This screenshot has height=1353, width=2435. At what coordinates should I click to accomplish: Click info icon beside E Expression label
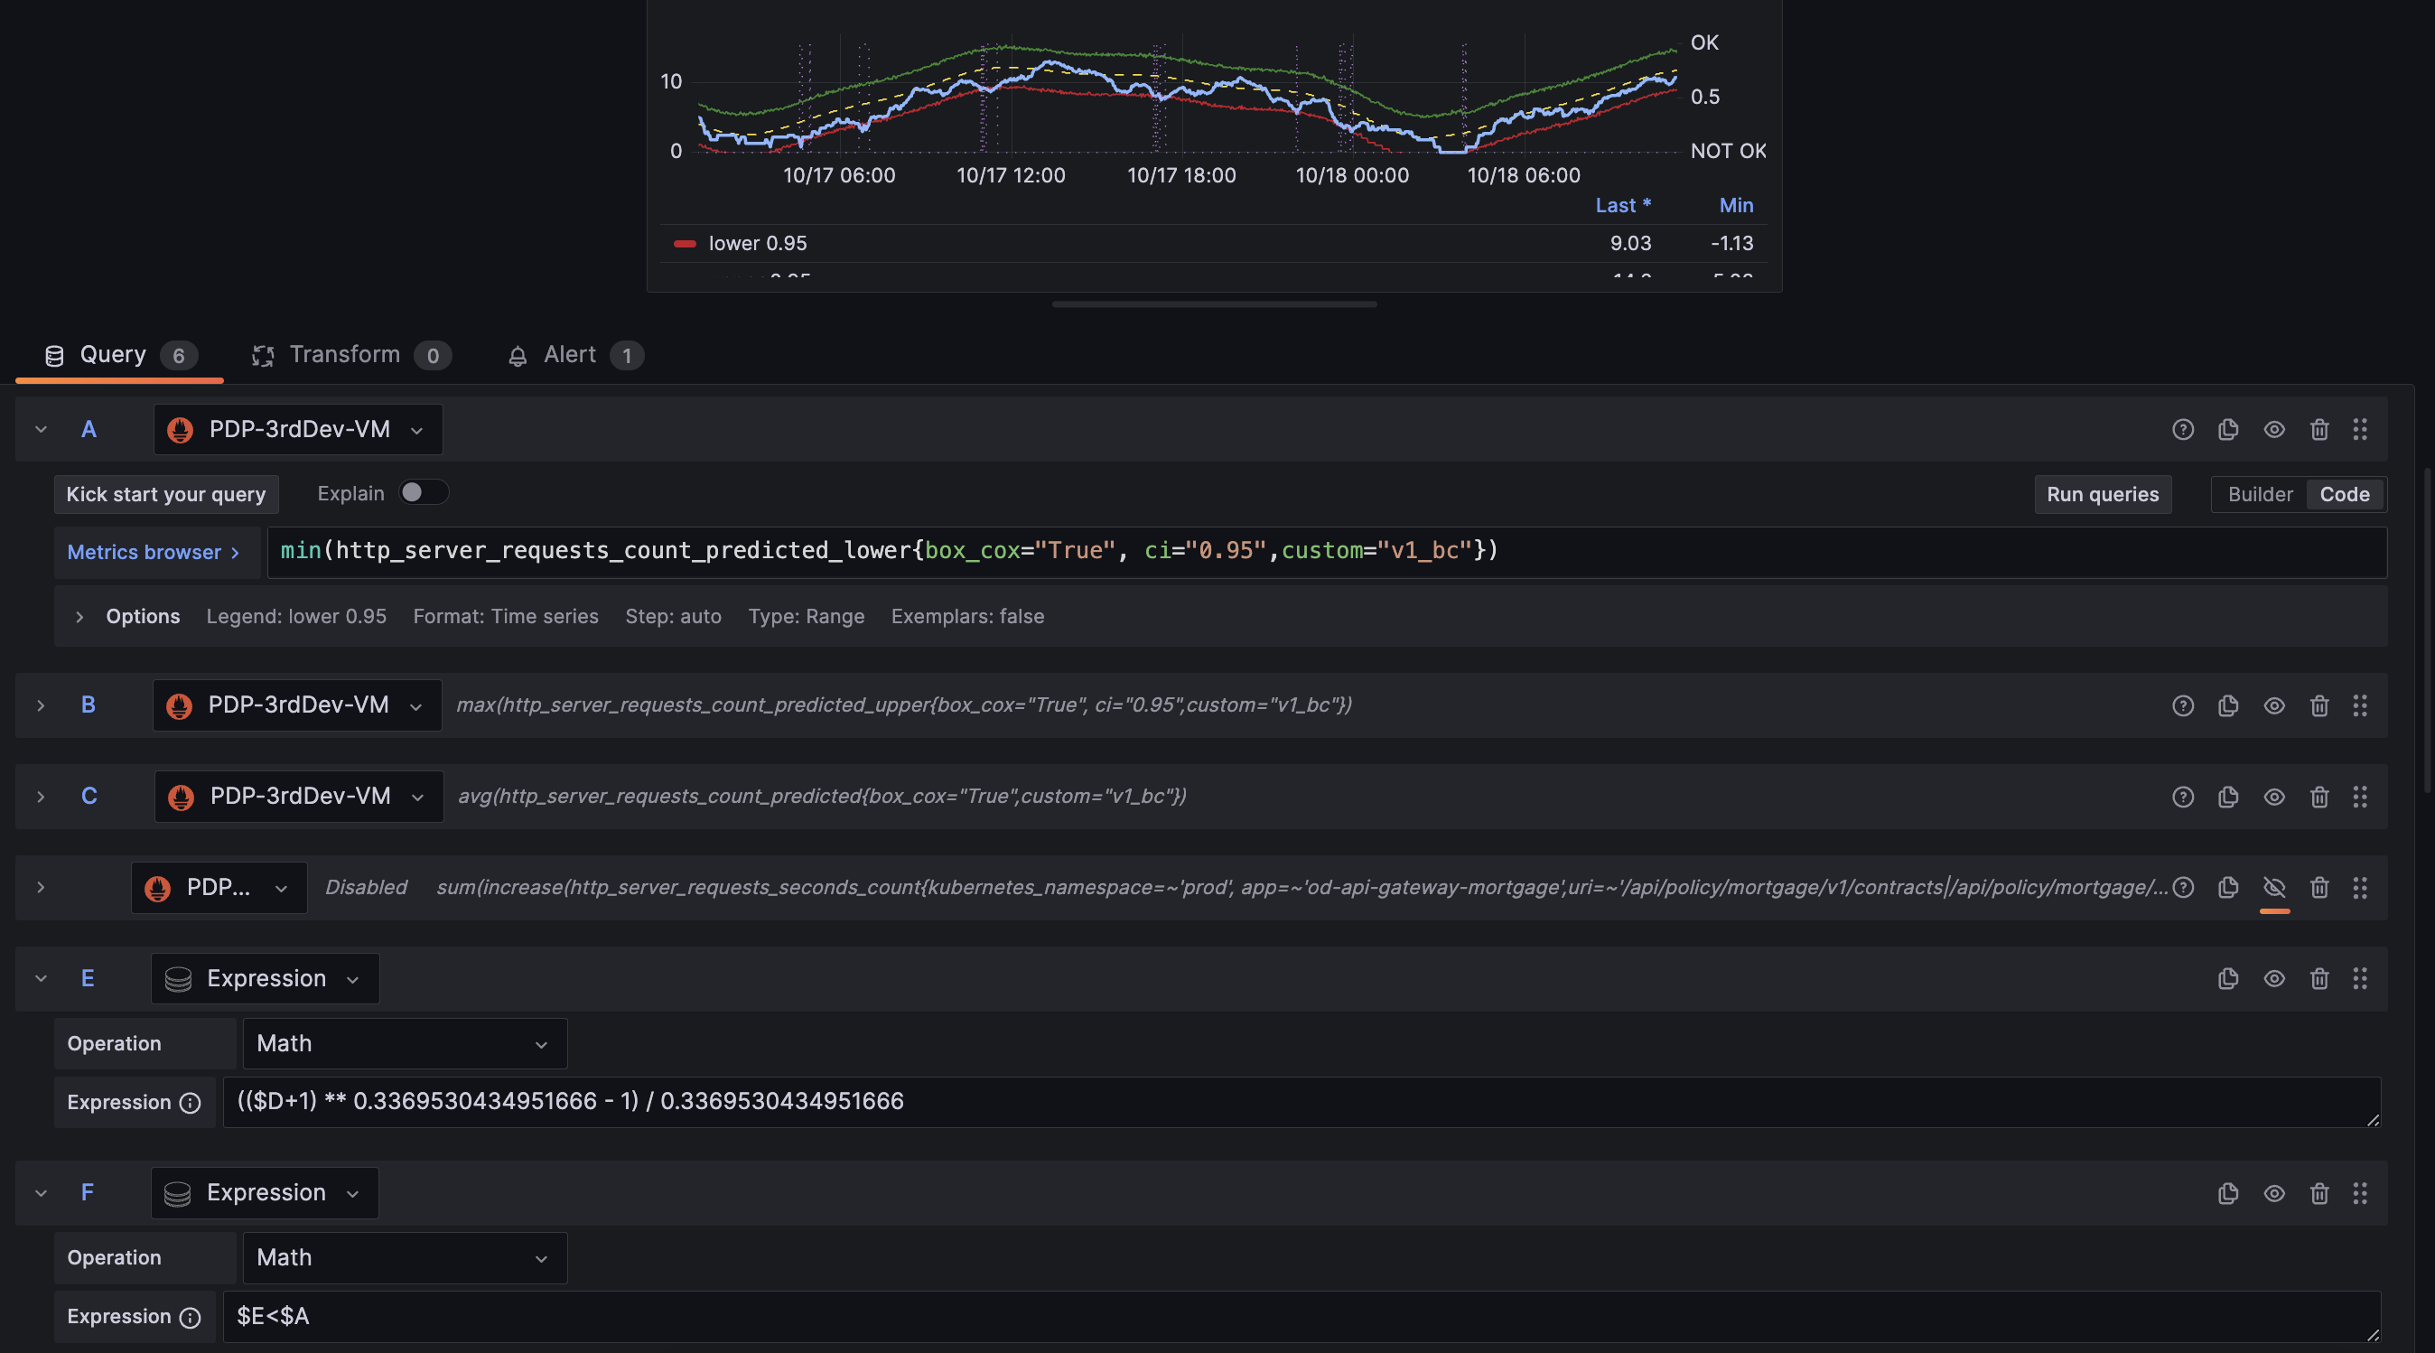(x=190, y=1104)
